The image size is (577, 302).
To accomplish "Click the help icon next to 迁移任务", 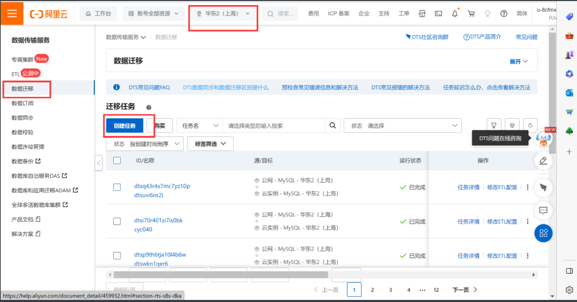I will click(x=149, y=107).
